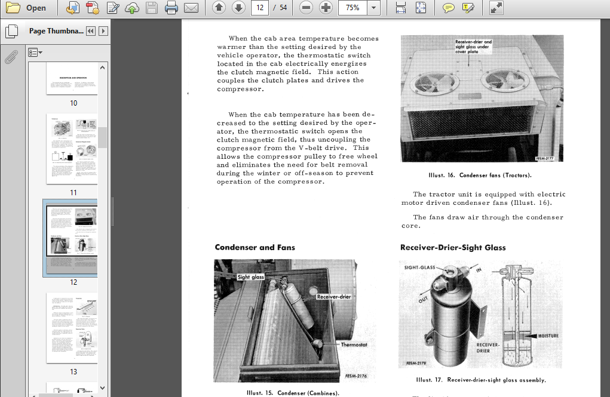Select page 10 thumbnail
Image resolution: width=610 pixels, height=397 pixels.
72,79
